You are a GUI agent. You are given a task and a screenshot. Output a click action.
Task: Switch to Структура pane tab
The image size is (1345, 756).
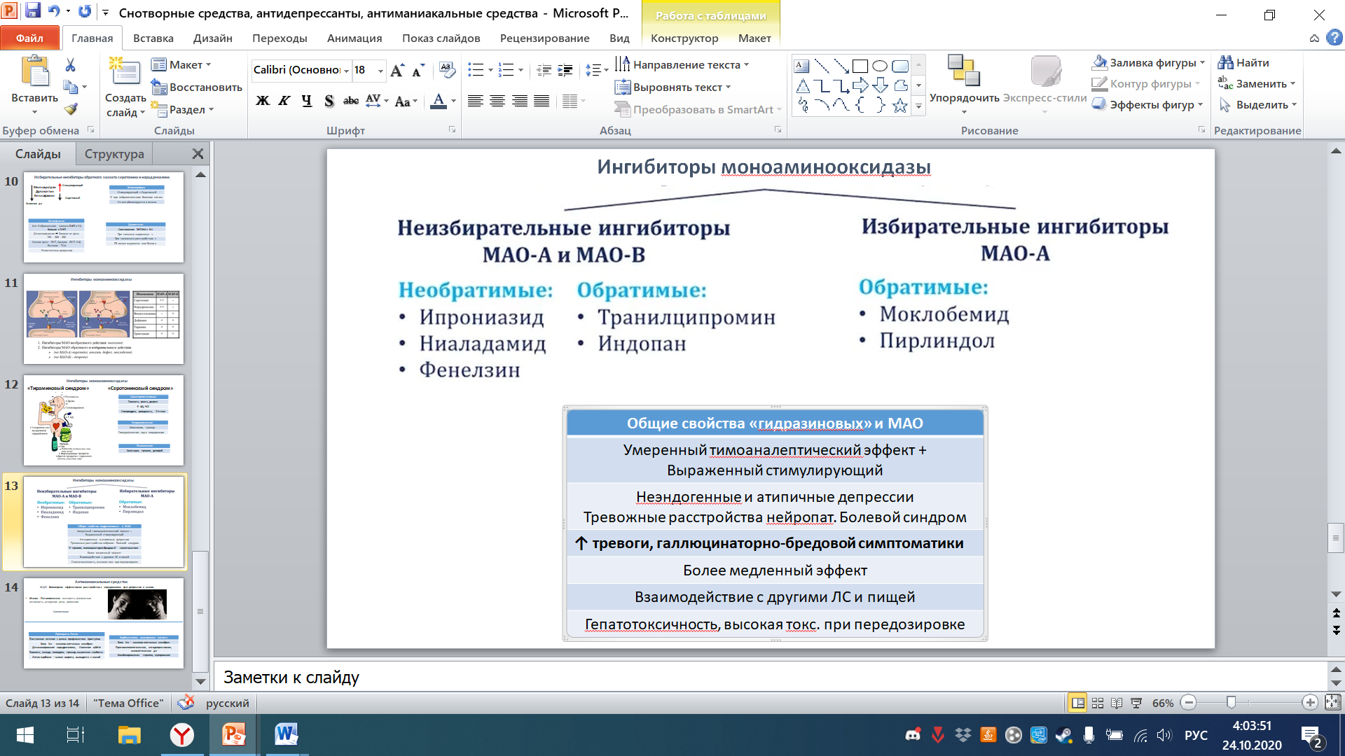click(x=114, y=154)
